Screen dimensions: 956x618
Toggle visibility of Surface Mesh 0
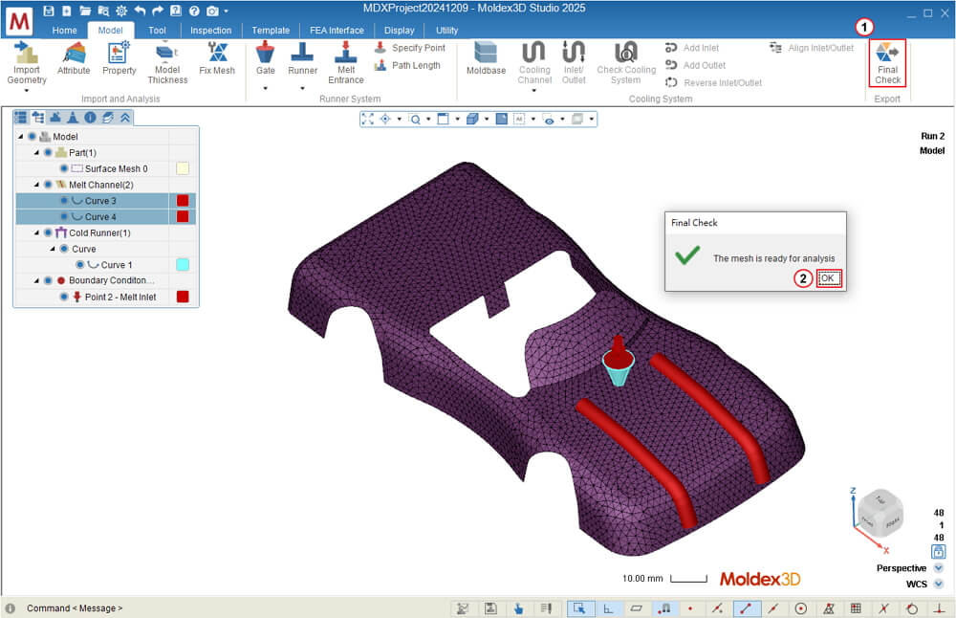(x=64, y=168)
